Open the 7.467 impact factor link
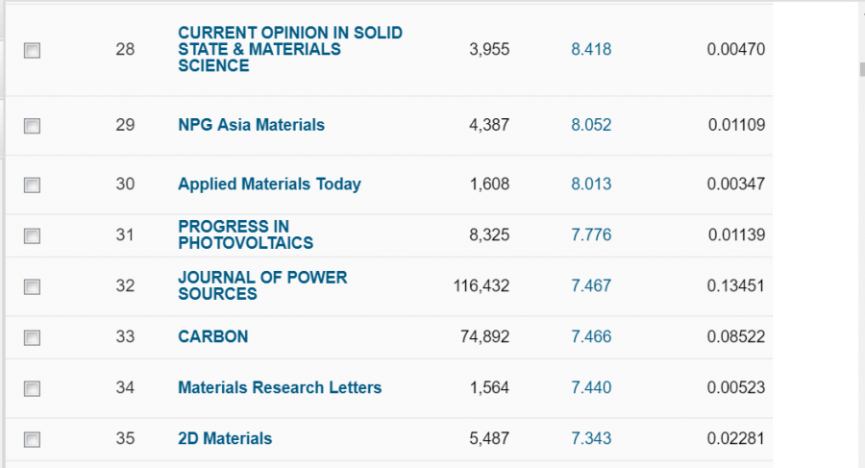The image size is (865, 468). [x=591, y=285]
